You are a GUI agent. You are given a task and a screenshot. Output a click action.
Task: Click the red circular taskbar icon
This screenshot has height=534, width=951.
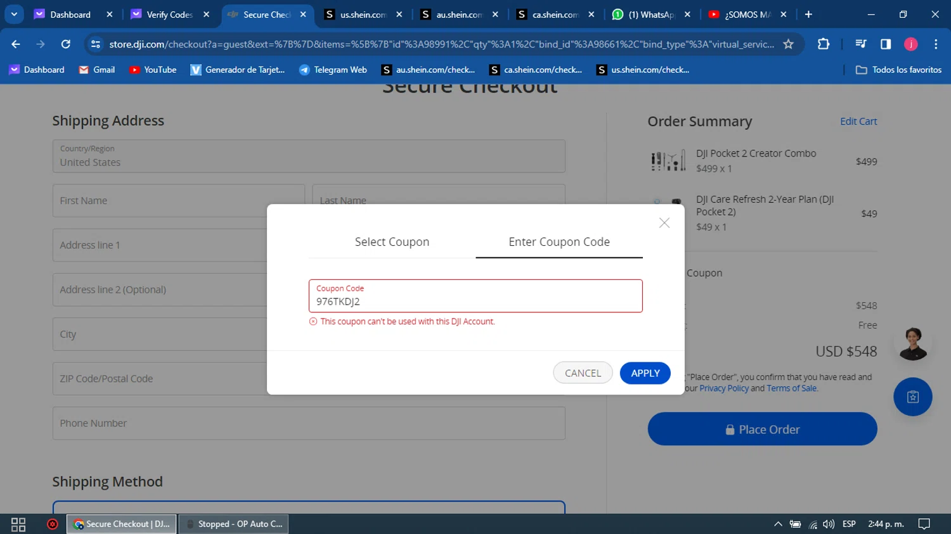53,524
